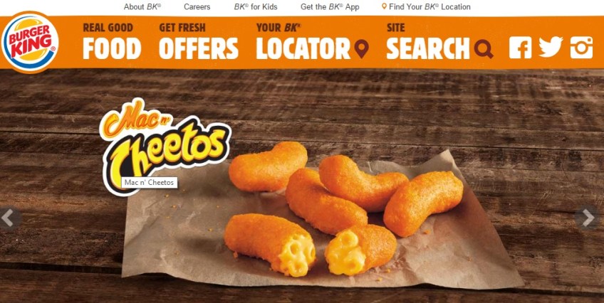The height and width of the screenshot is (303, 604).
Task: Visit the Careers link
Action: point(197,6)
